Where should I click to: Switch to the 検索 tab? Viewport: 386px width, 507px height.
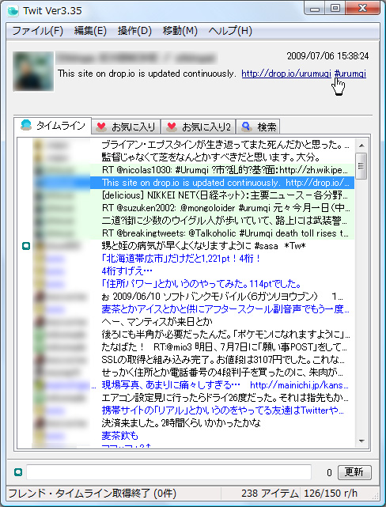[x=258, y=127]
